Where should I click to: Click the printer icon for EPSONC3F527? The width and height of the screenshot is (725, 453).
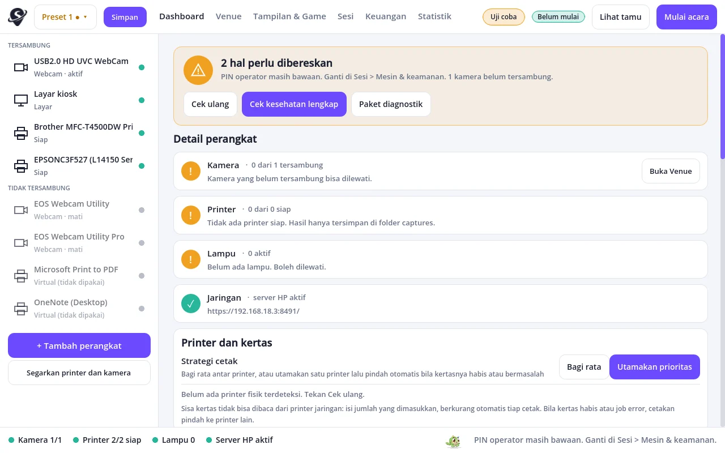[21, 166]
